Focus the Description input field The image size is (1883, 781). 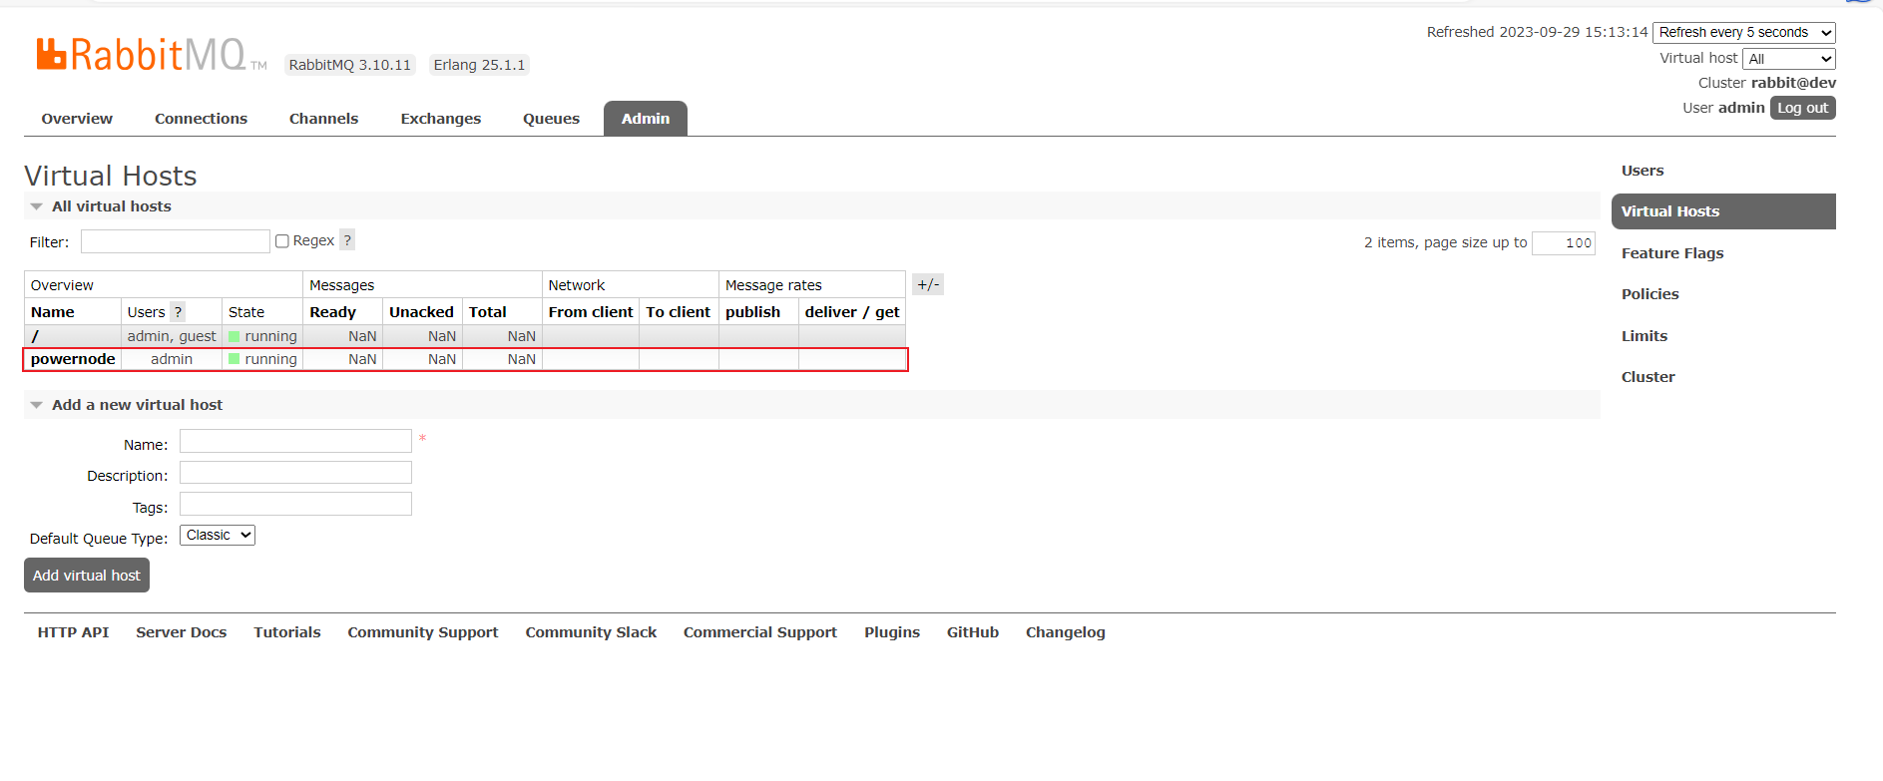coord(295,473)
